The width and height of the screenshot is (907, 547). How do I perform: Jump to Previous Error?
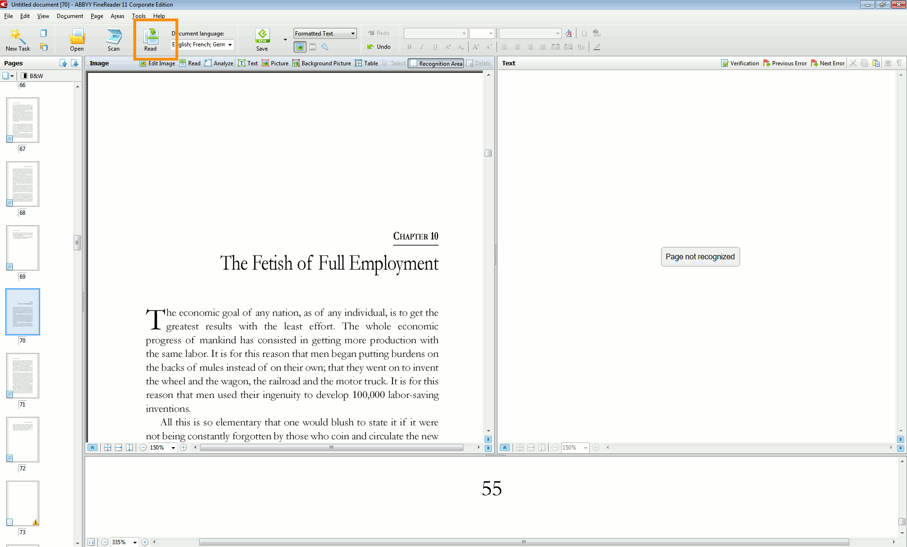click(785, 63)
